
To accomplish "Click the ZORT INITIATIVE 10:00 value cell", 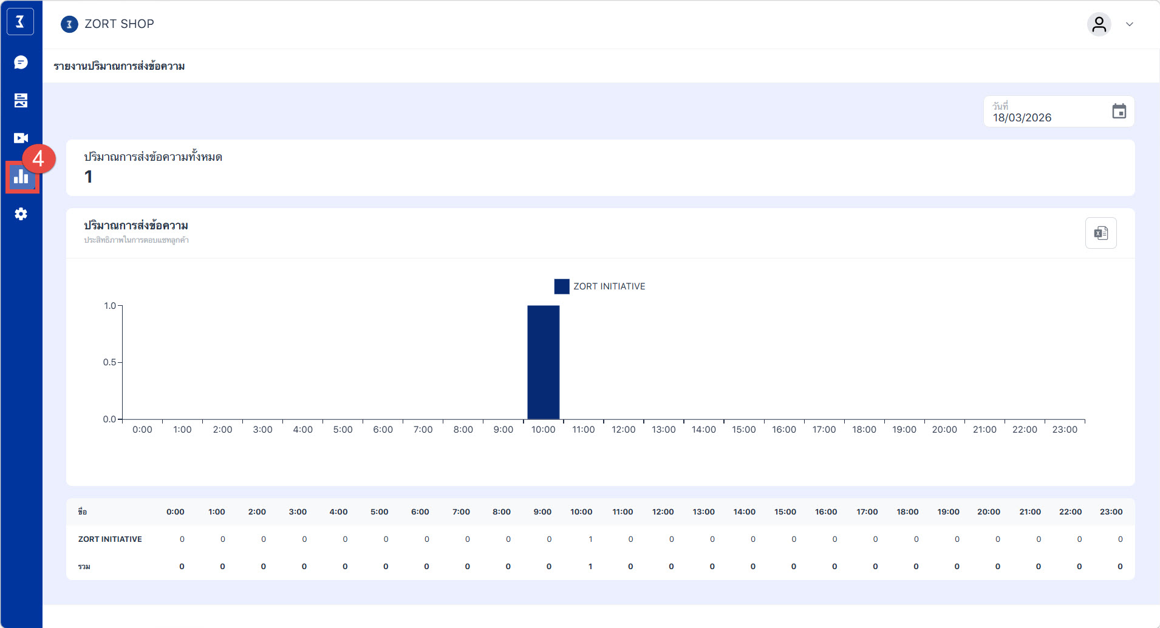I will coord(590,539).
